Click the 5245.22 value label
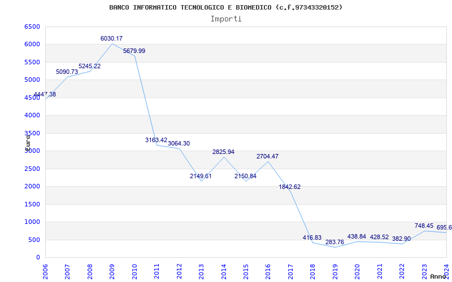This screenshot has height=282, width=452. [x=90, y=66]
